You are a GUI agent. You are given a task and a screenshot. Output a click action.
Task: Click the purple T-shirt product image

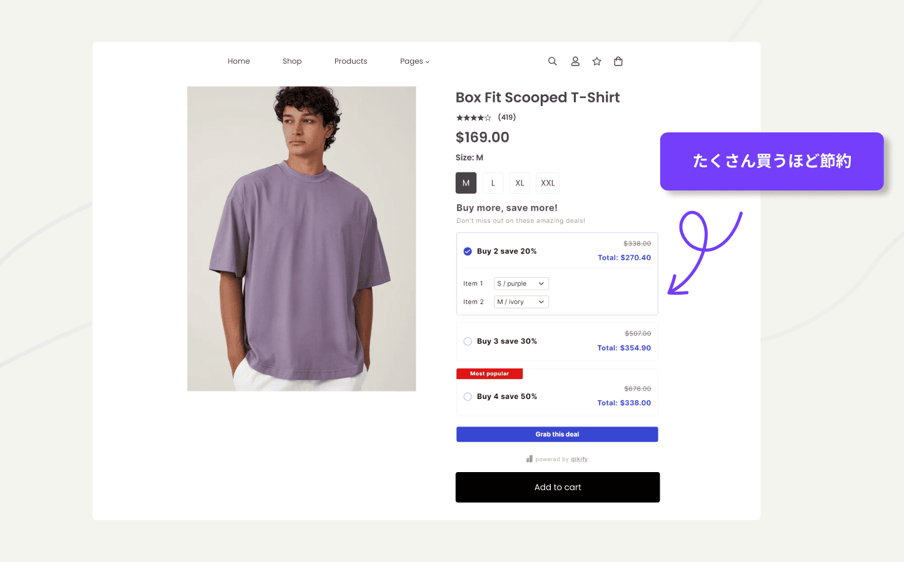pyautogui.click(x=301, y=239)
